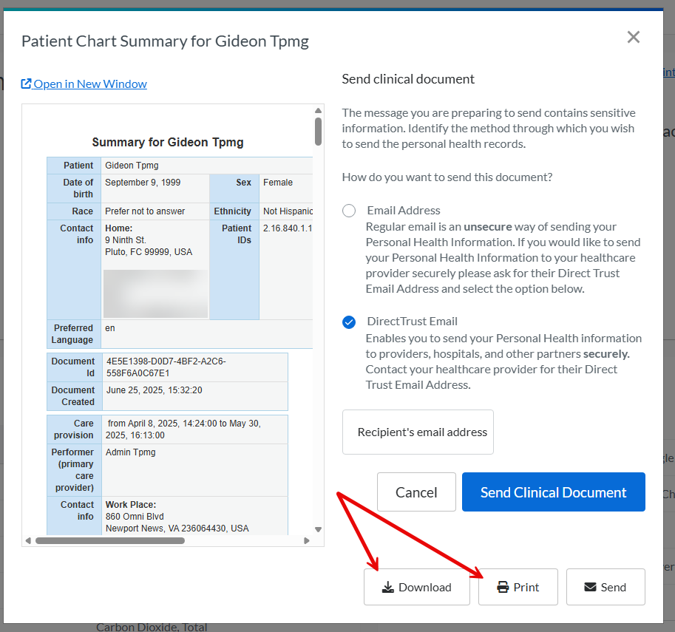Viewport: 675px width, 632px height.
Task: Select the DirectTrust Email radio option
Action: [349, 322]
